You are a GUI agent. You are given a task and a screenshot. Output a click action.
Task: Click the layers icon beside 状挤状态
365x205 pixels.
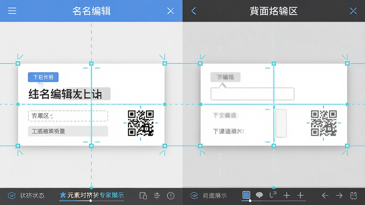(12, 195)
